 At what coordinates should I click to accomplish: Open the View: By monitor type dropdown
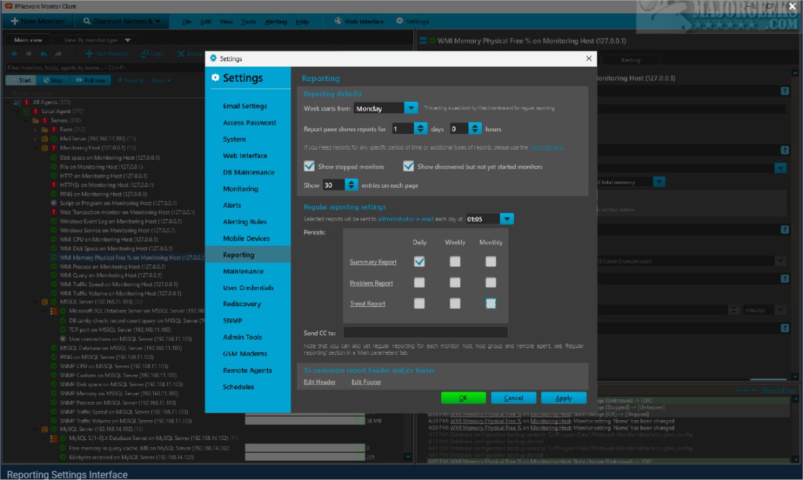pyautogui.click(x=97, y=40)
